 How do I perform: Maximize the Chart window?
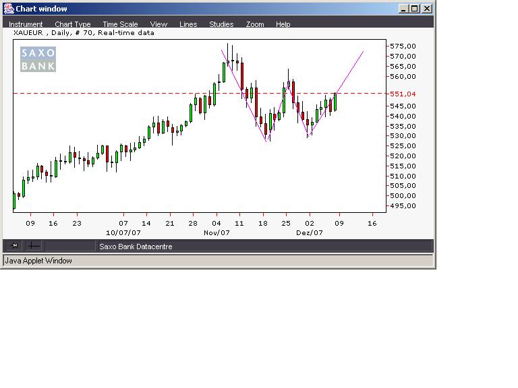pos(414,9)
